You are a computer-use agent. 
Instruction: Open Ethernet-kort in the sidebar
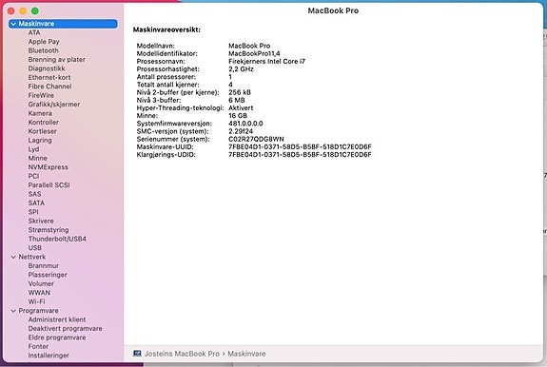coord(49,78)
